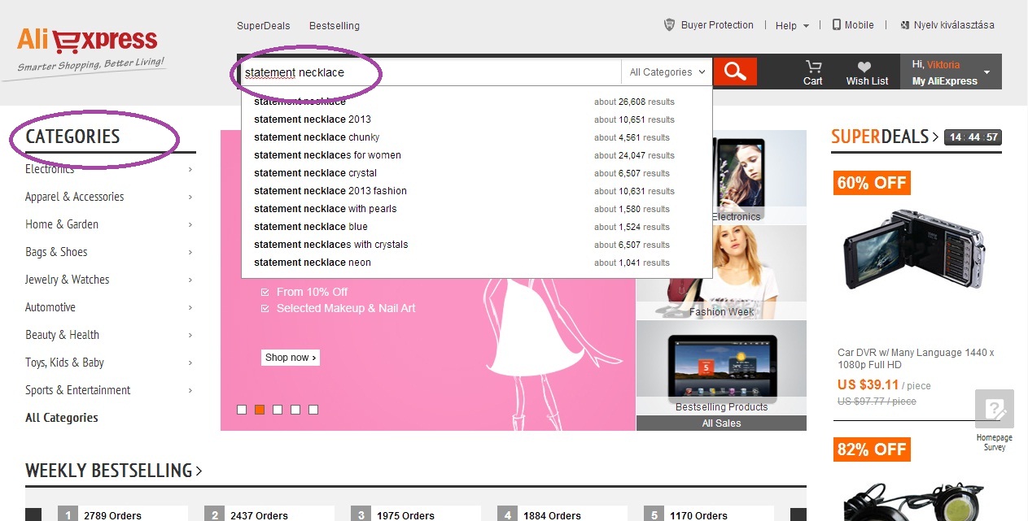Click the 60% OFF badge
Image resolution: width=1028 pixels, height=521 pixels.
(x=872, y=183)
